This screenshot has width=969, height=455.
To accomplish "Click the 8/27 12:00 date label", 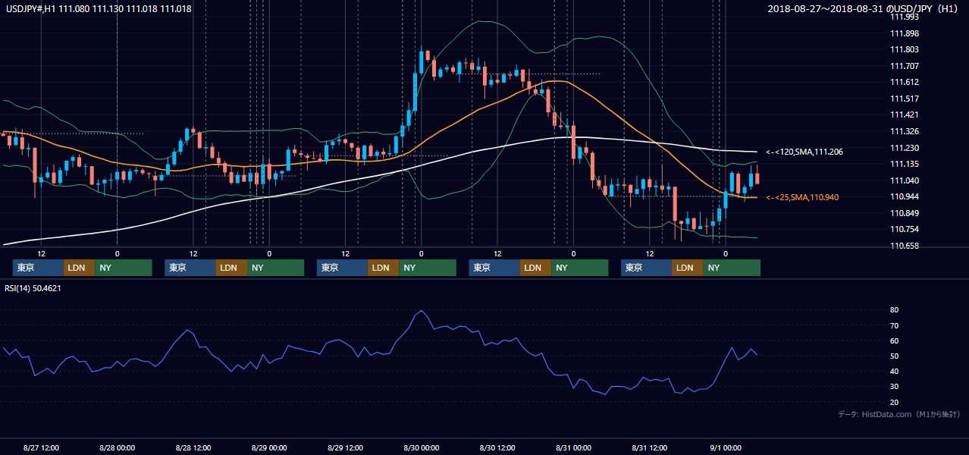I will (41, 448).
